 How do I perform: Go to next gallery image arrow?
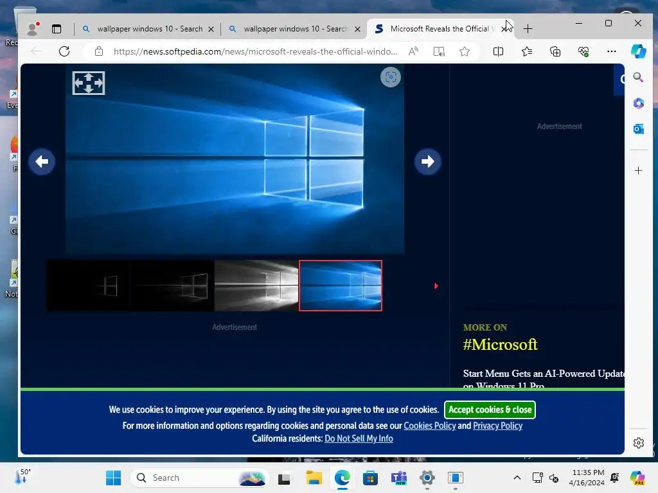tap(427, 161)
